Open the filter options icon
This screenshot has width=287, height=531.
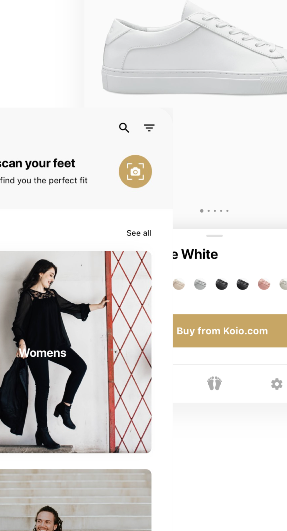point(149,128)
